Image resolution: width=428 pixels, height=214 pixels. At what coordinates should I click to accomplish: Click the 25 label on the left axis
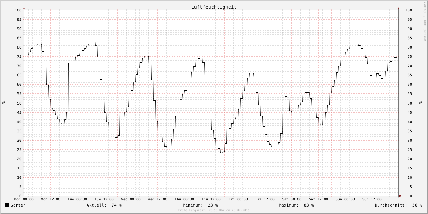pyautogui.click(x=19, y=149)
